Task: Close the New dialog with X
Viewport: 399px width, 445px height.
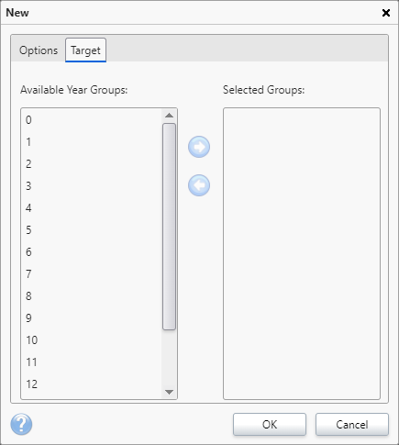Action: [386, 13]
